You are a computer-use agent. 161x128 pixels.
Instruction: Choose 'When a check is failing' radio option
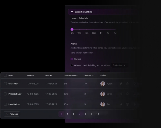point(72,65)
